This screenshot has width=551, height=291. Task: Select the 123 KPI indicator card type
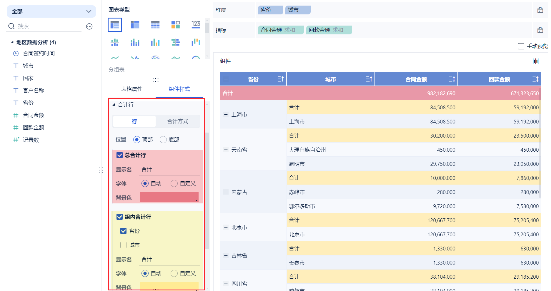click(x=196, y=24)
